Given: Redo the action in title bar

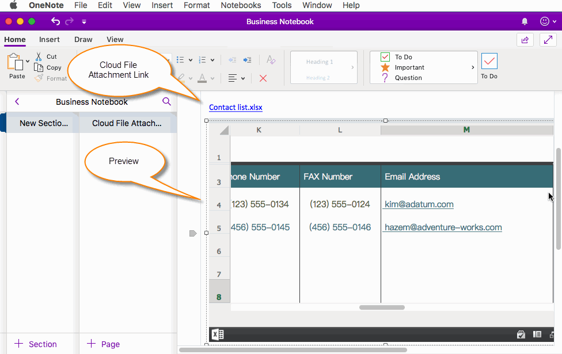Looking at the screenshot, I should click(69, 21).
